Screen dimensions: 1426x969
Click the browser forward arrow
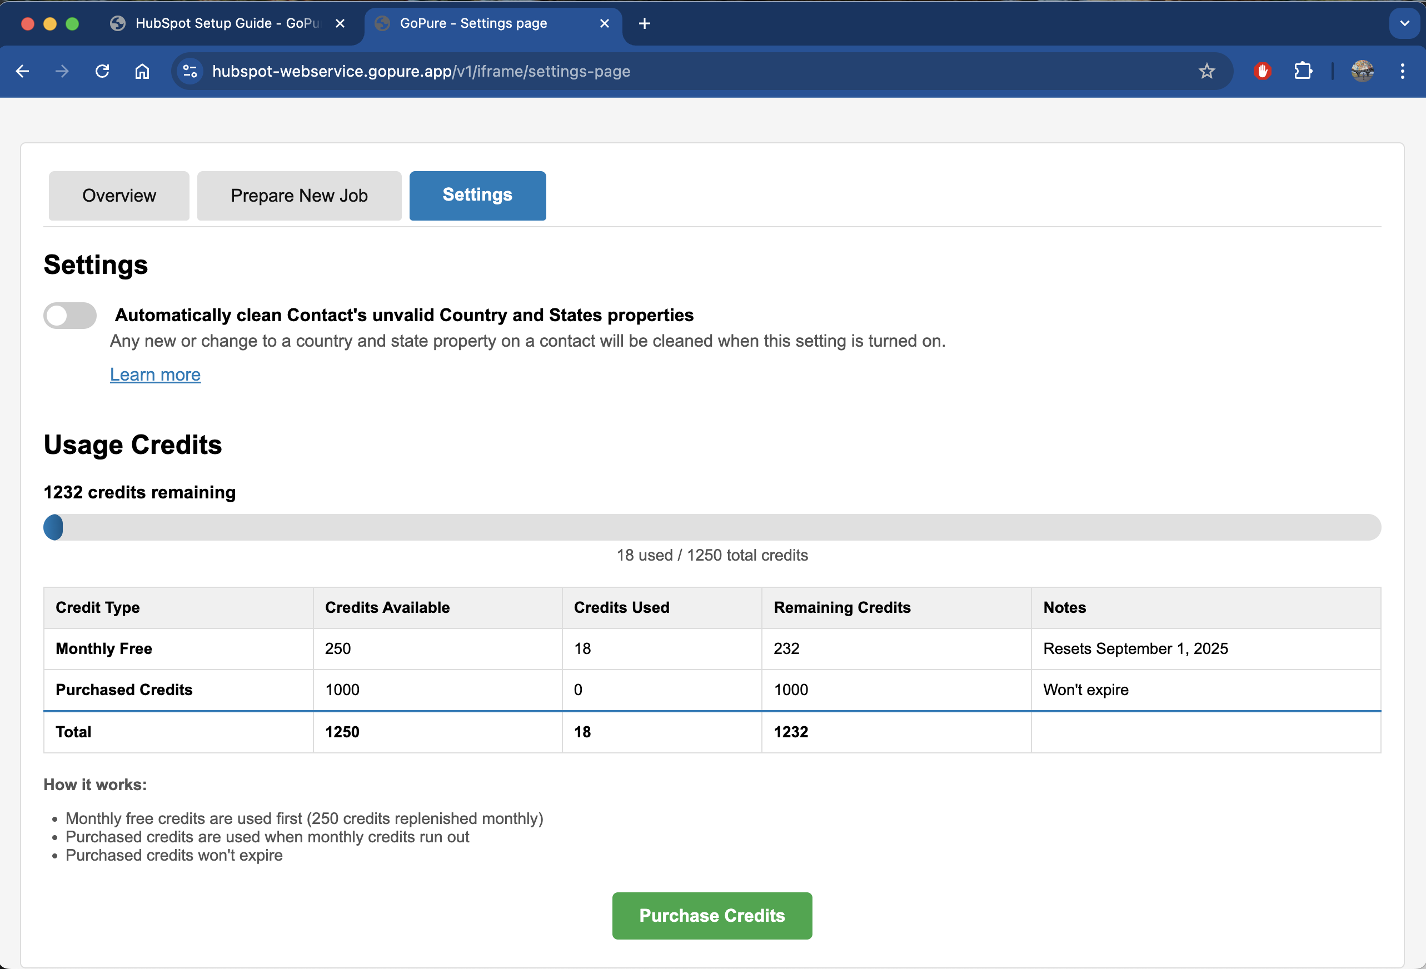tap(62, 71)
